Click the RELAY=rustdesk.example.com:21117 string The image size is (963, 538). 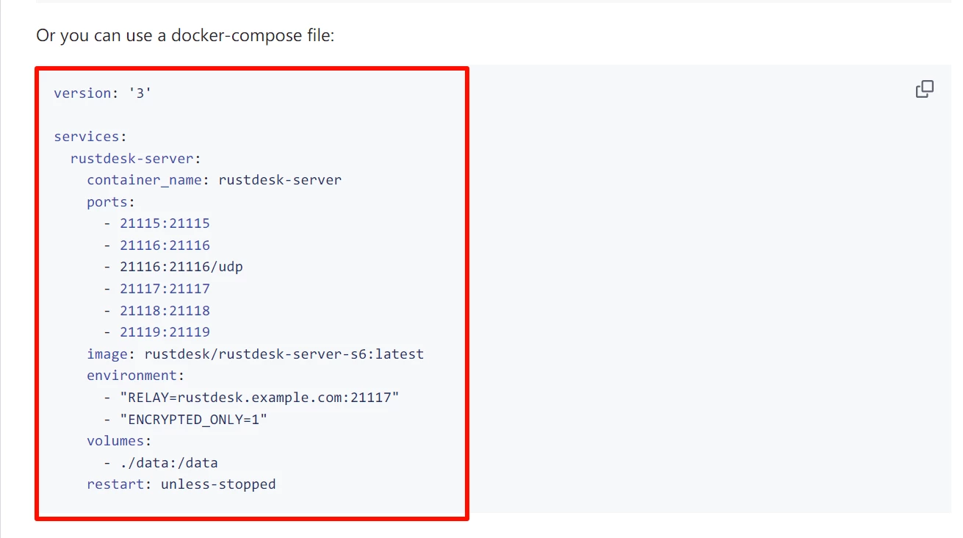pyautogui.click(x=259, y=398)
